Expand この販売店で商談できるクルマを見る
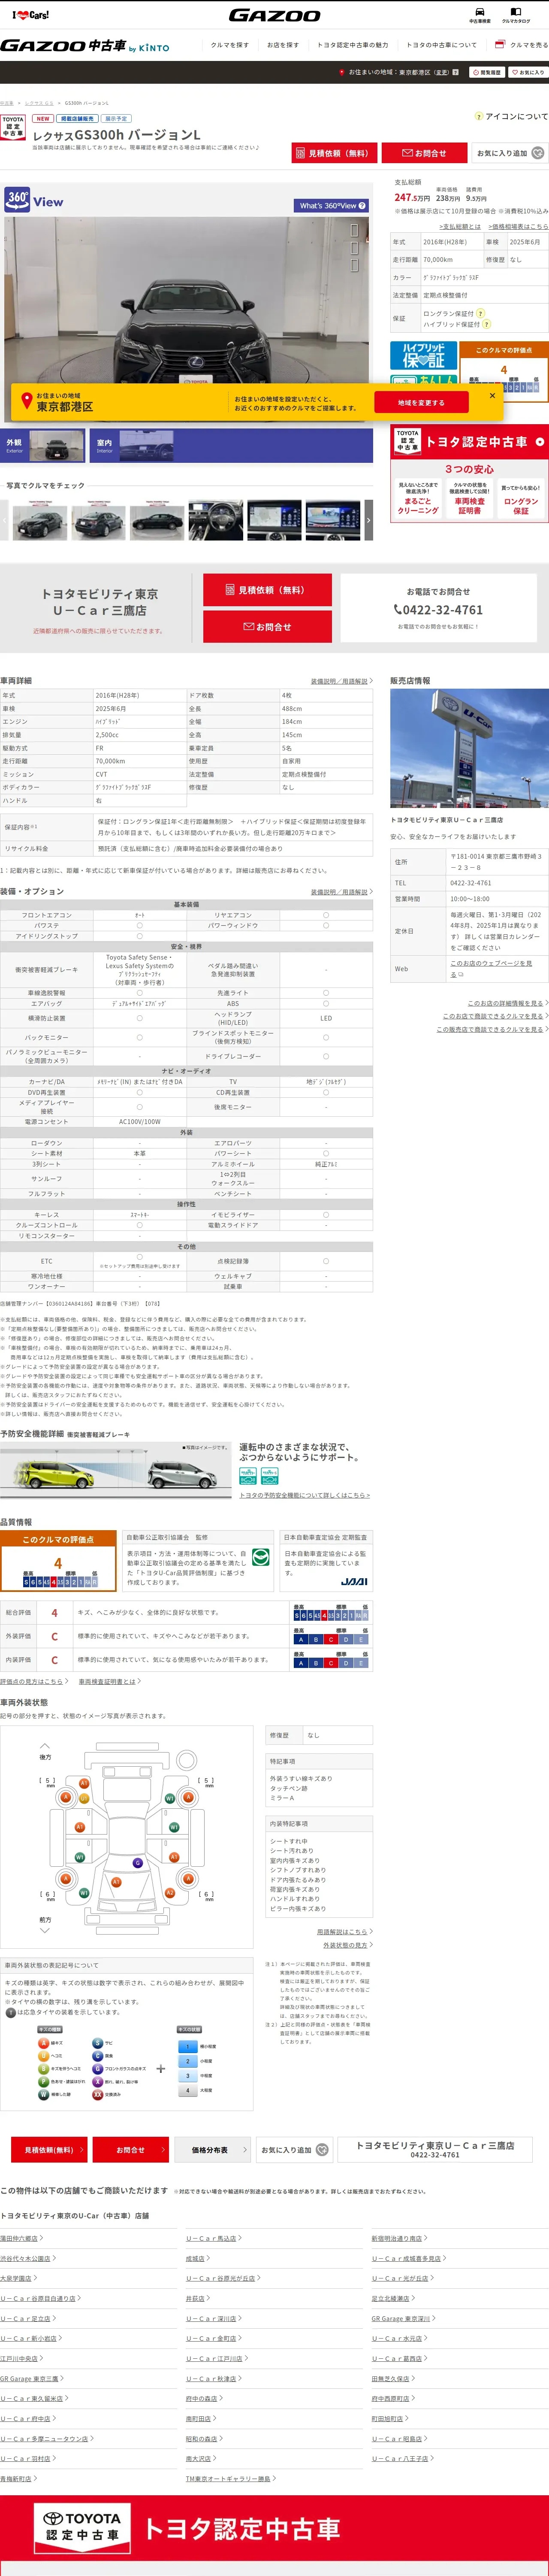Viewport: 549px width, 2576px height. (492, 1029)
